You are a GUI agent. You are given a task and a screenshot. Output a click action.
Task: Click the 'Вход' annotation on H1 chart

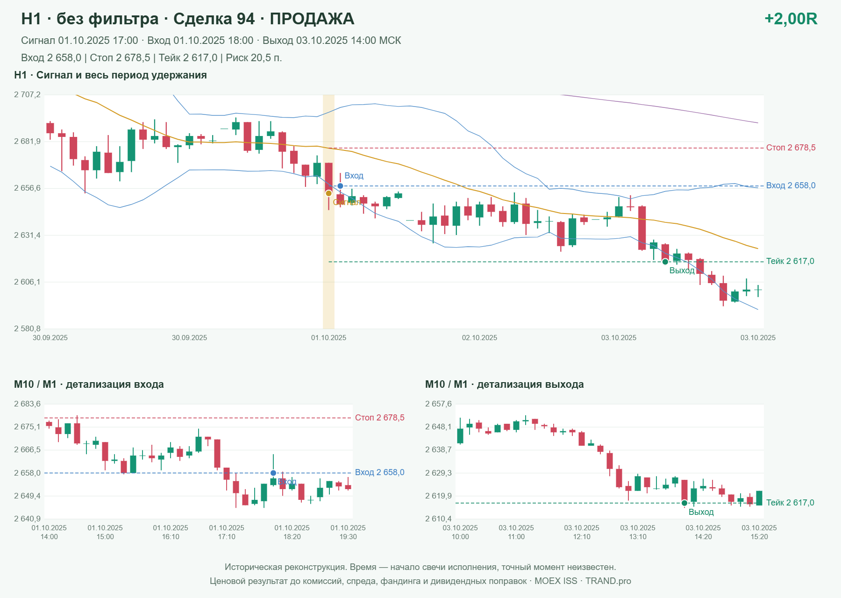point(354,176)
